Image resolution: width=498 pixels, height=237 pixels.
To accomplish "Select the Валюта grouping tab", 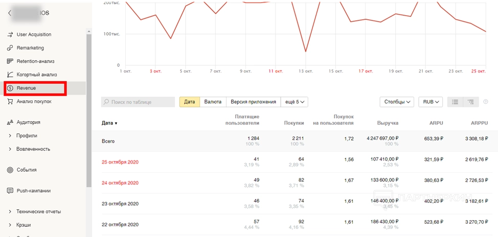I will (213, 102).
